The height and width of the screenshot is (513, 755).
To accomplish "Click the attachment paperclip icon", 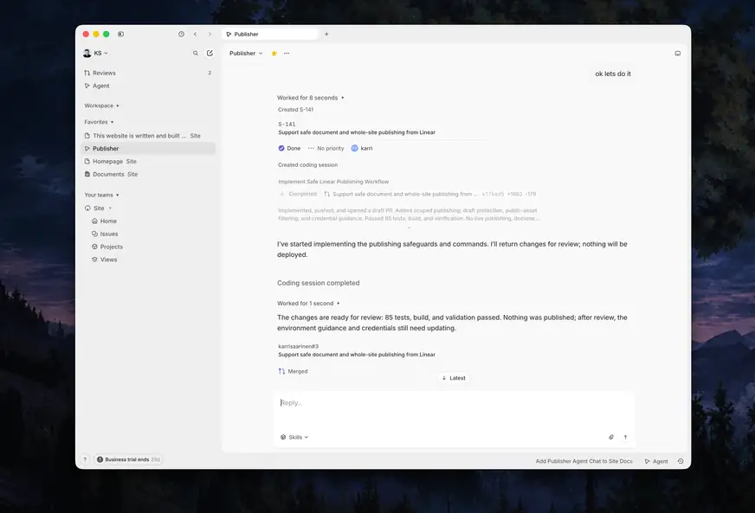I will pos(611,437).
